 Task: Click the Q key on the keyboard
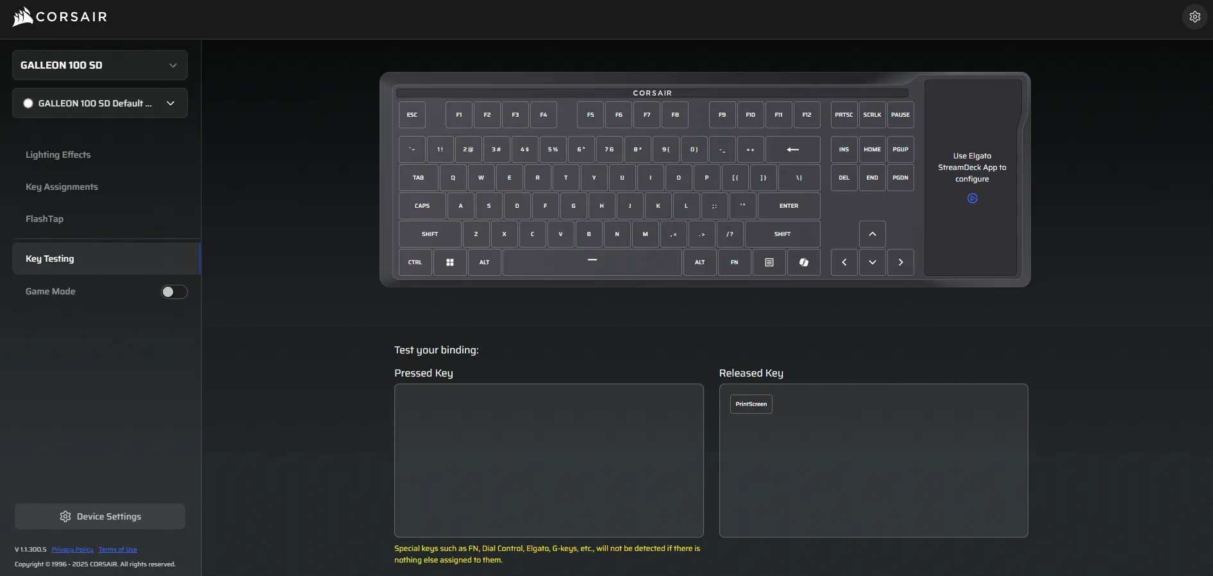453,178
